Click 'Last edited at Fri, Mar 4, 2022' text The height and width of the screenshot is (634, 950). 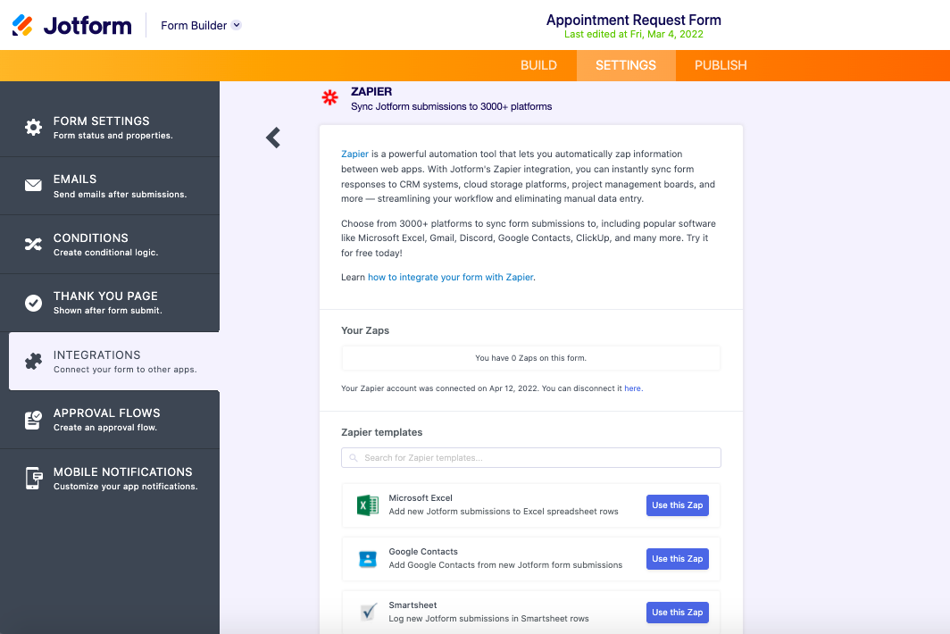(634, 34)
